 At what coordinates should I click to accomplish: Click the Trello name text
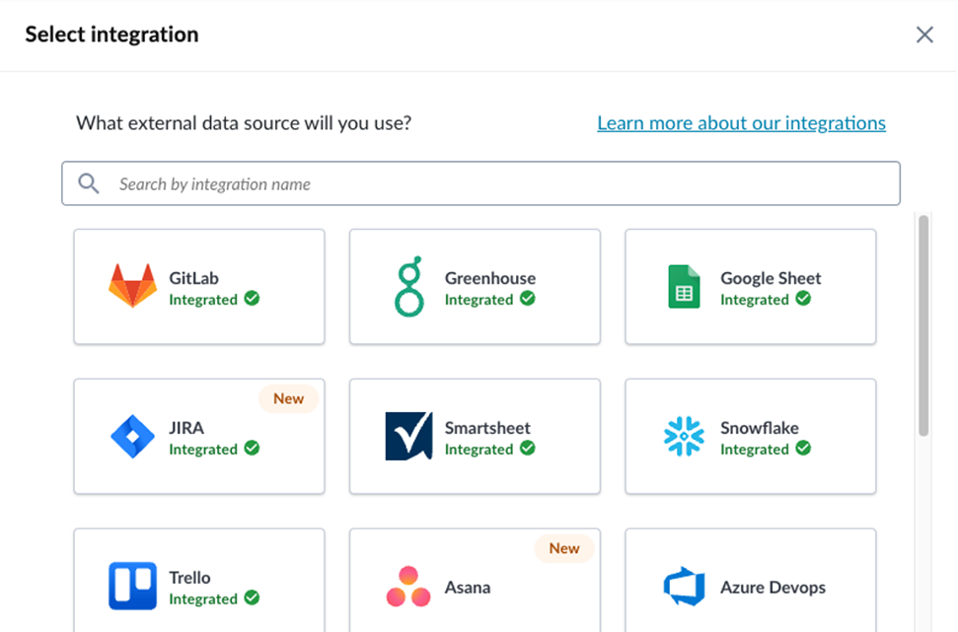tap(189, 577)
